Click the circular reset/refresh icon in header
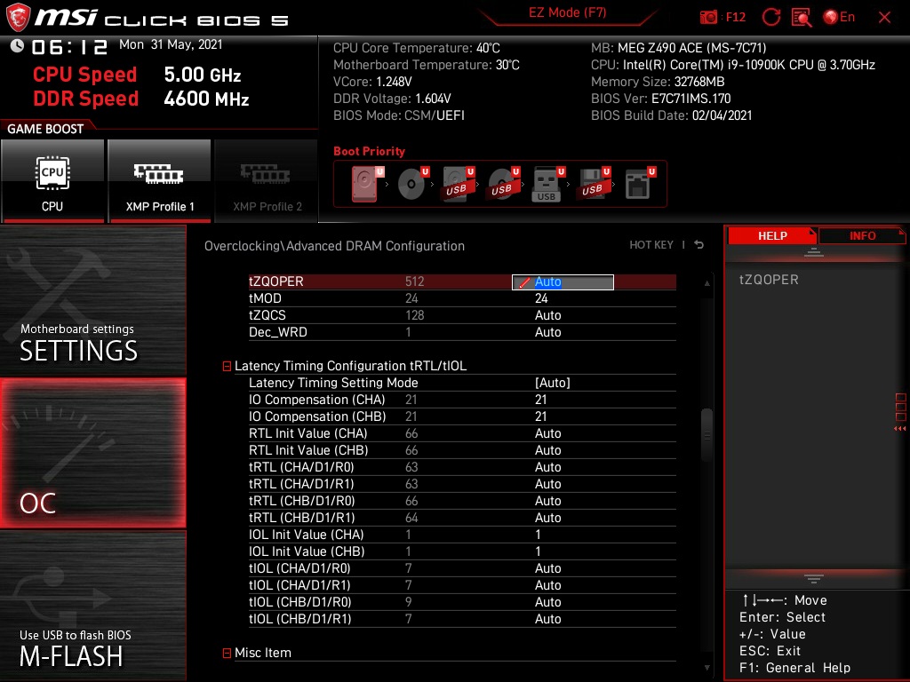Screen dimensions: 910x682 point(770,17)
